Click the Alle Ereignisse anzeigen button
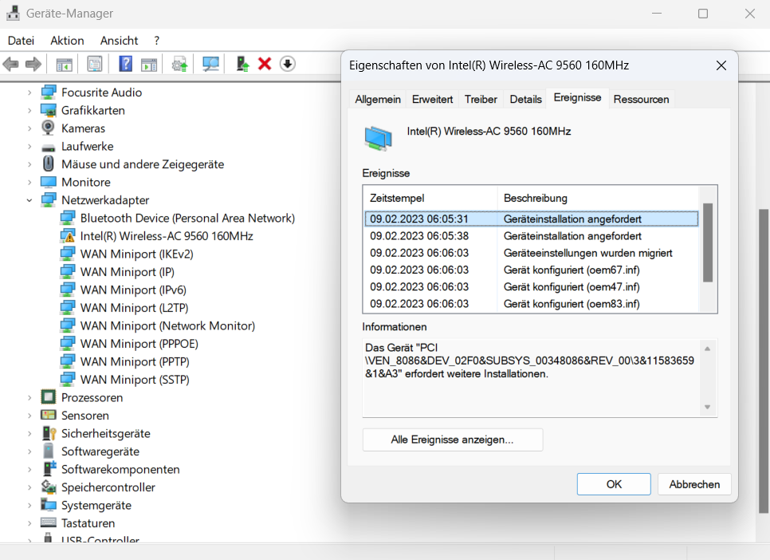Screen dimensions: 770x560 [x=452, y=440]
